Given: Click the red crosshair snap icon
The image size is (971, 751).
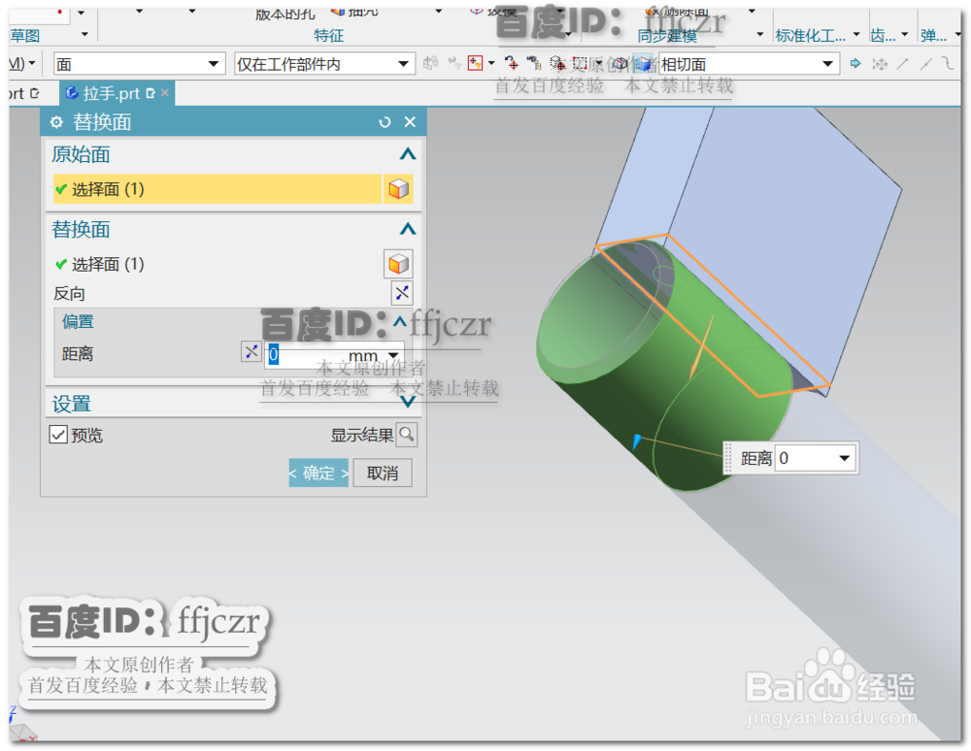Looking at the screenshot, I should click(x=511, y=62).
